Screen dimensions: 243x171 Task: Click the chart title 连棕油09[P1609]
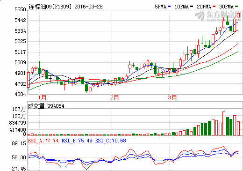coord(50,7)
